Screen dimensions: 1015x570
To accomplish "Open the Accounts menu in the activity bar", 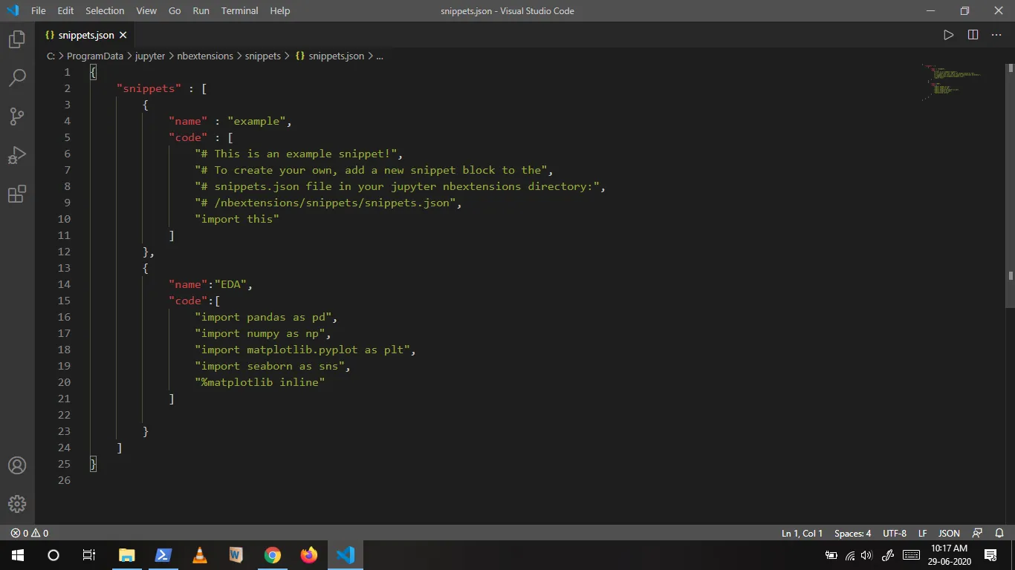I will pyautogui.click(x=17, y=465).
